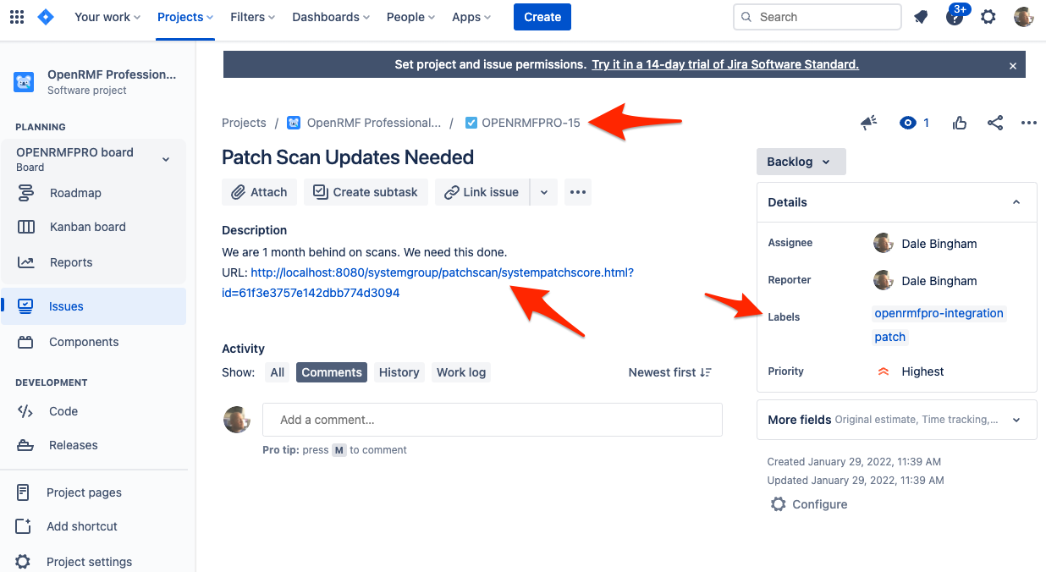Click the Attach button
This screenshot has width=1046, height=572.
coord(259,192)
